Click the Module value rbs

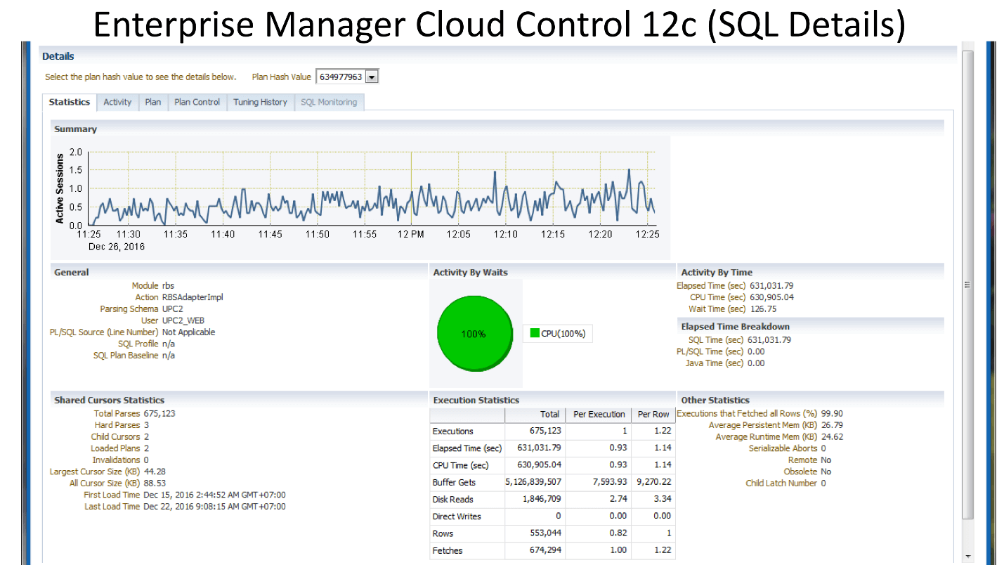click(x=168, y=286)
